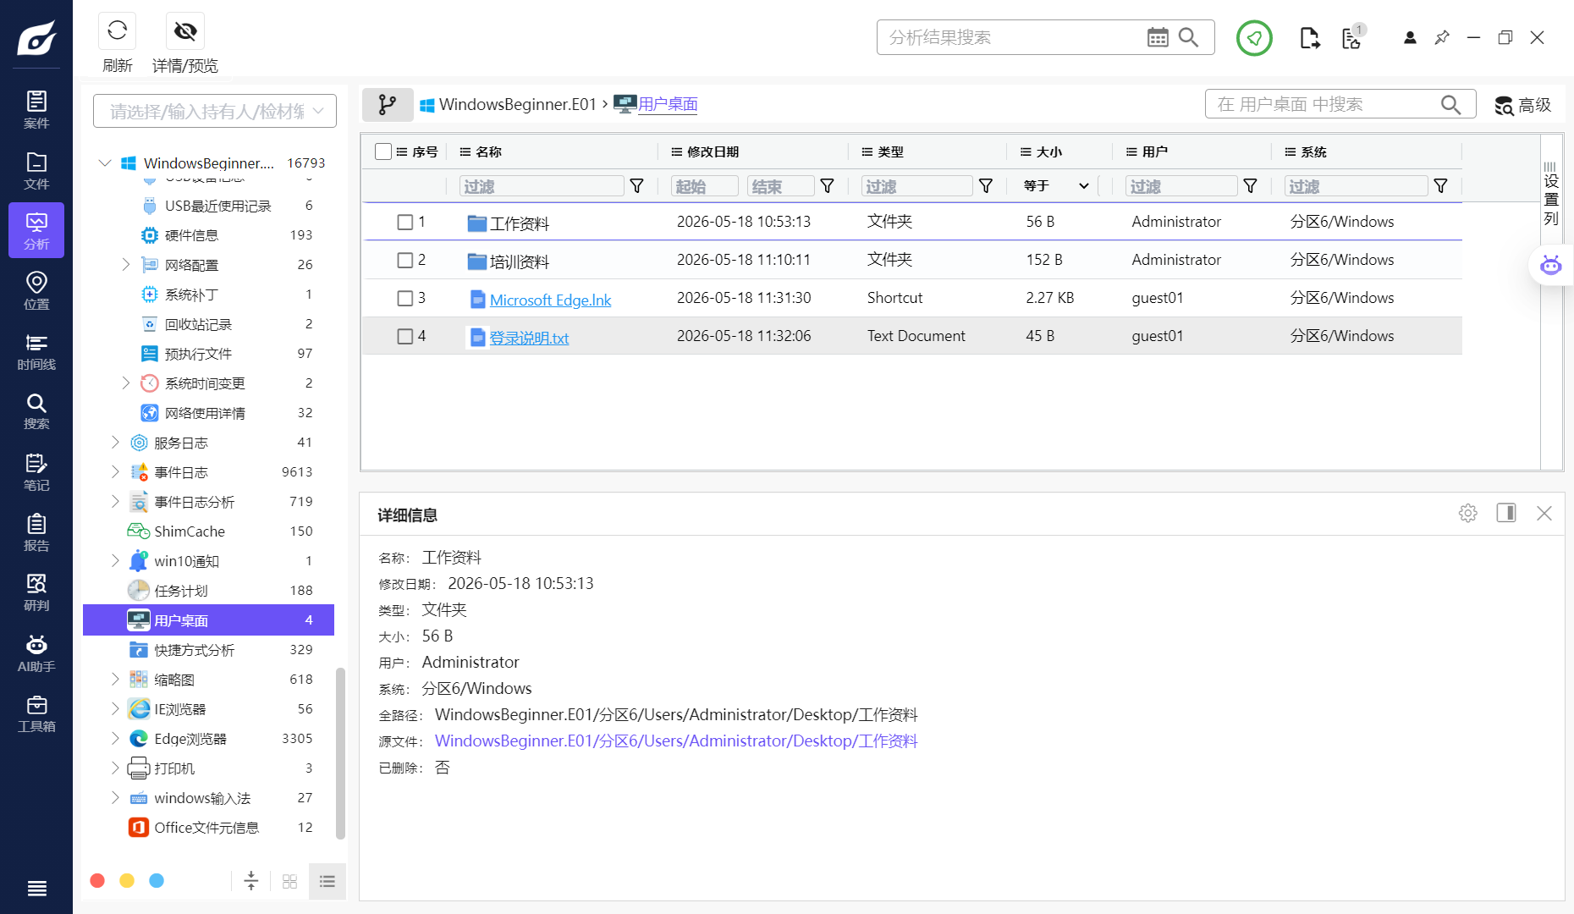Check the select-all checkbox in header

coord(383,151)
